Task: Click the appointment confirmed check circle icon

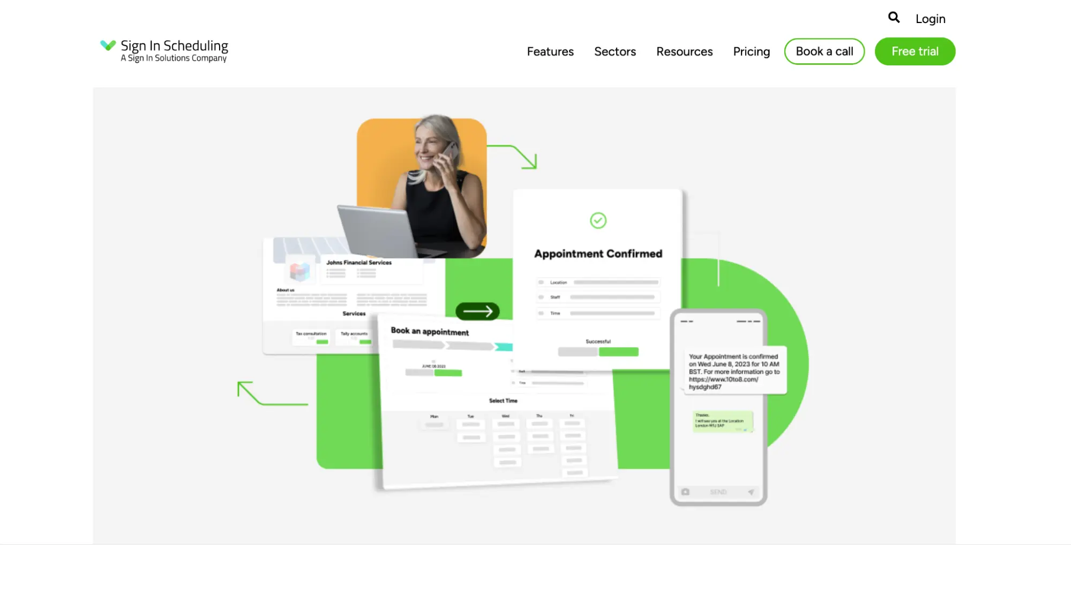Action: click(x=598, y=220)
